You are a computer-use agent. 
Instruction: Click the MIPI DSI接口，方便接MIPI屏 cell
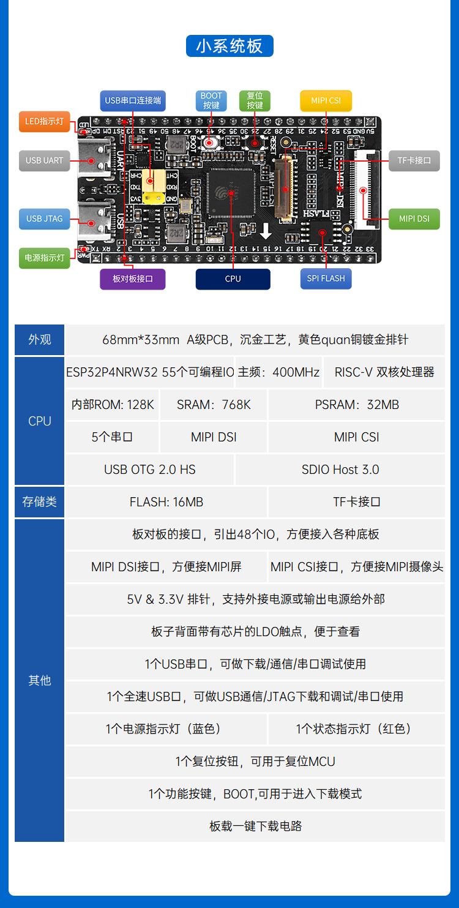[x=166, y=567]
